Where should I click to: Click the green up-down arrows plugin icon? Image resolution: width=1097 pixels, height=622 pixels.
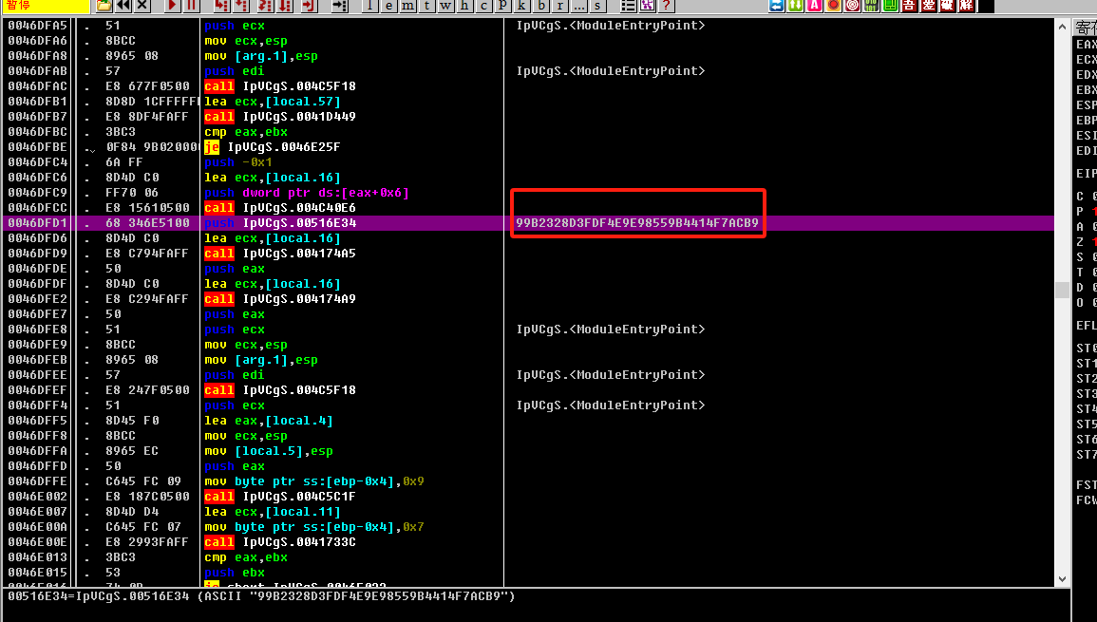pos(795,6)
